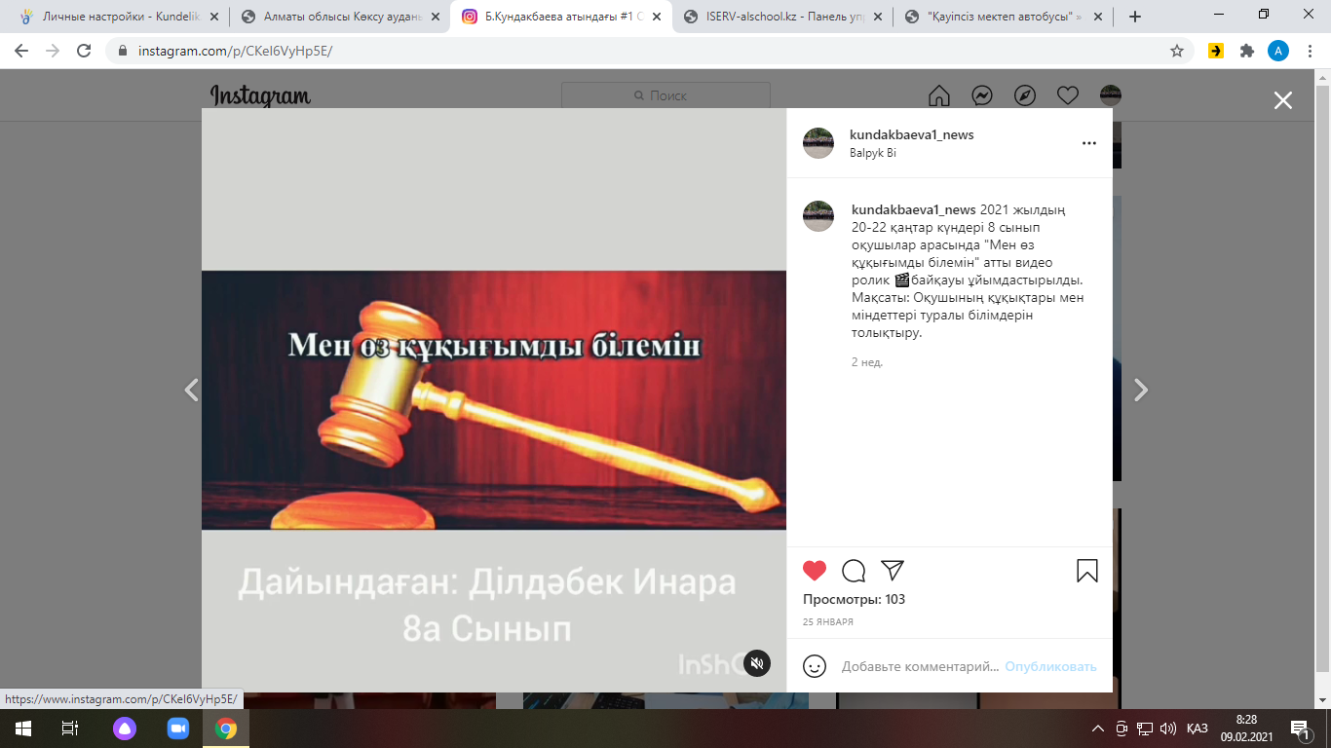Click the Instagram logo
1331x748 pixels.
coord(260,95)
